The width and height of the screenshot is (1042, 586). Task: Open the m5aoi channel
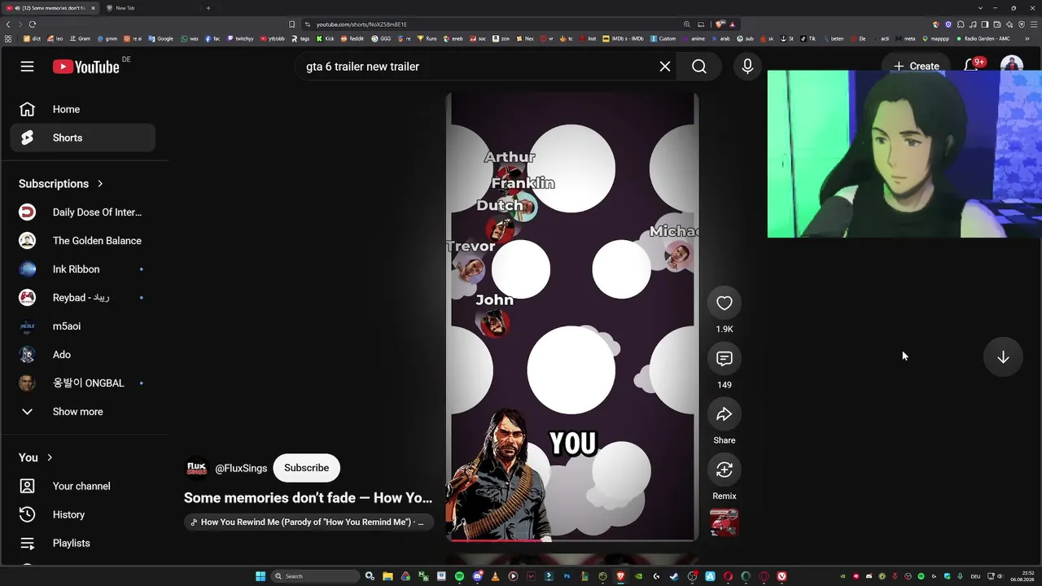(82, 326)
